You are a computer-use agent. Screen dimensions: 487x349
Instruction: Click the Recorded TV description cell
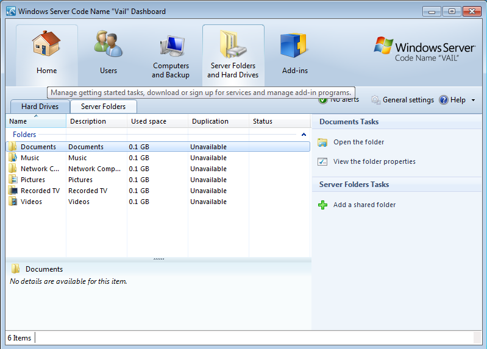88,191
